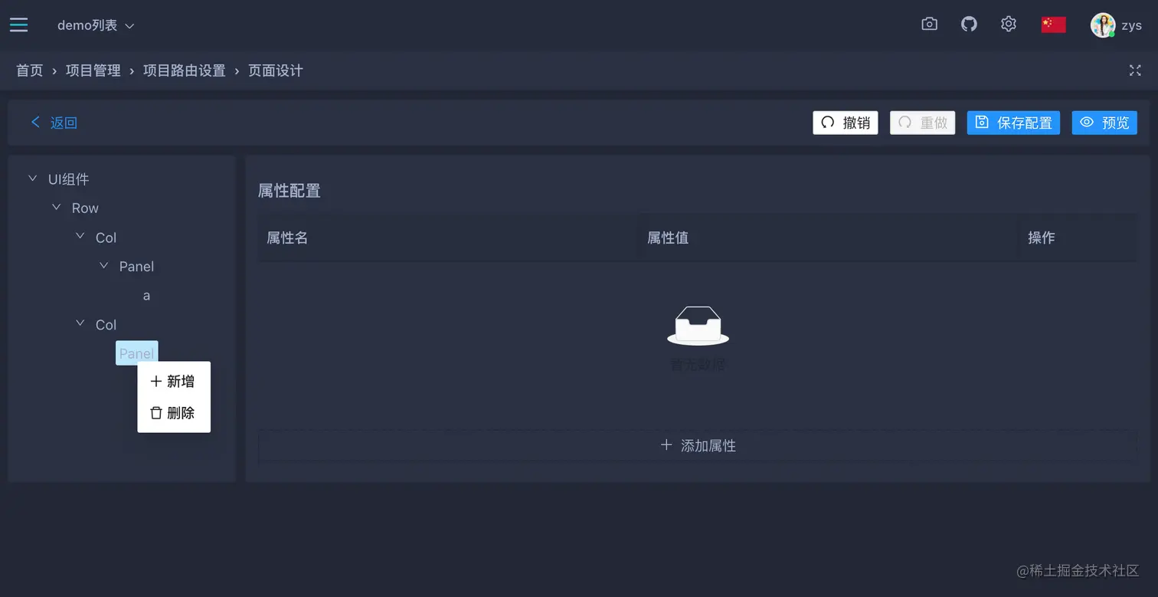1158x597 pixels.
Task: Collapse the first Col node chevron
Action: pos(80,237)
